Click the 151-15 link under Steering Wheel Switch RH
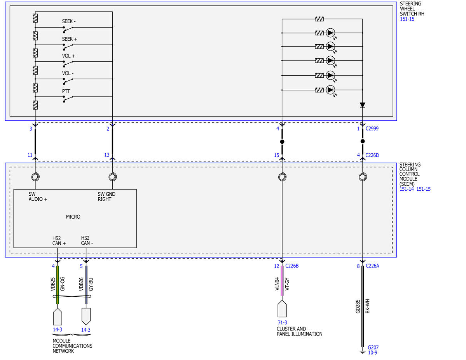466x360 pixels. pos(407,19)
